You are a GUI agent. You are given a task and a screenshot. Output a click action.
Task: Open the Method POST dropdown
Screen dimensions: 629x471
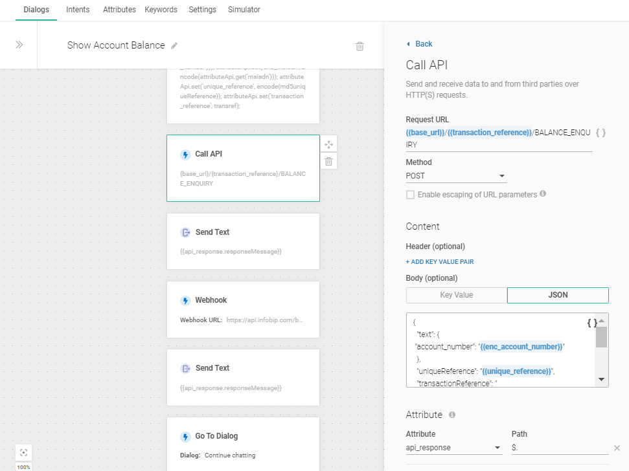pyautogui.click(x=456, y=176)
